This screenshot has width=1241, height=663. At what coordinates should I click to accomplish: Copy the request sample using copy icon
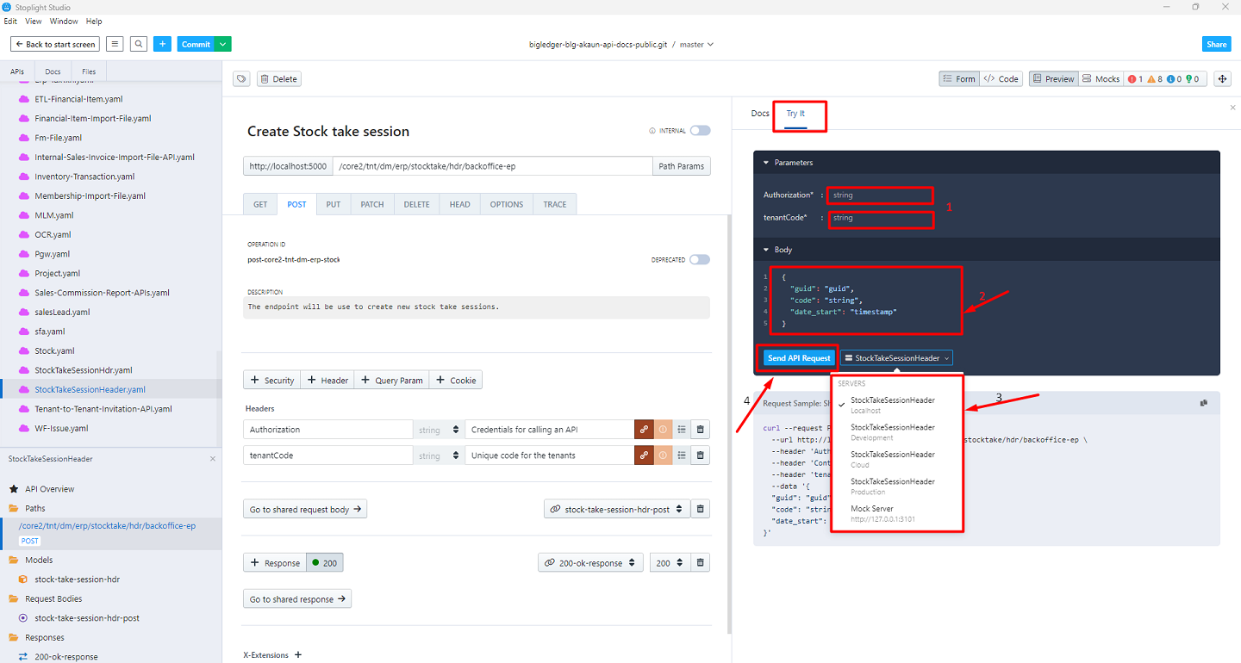click(x=1203, y=403)
